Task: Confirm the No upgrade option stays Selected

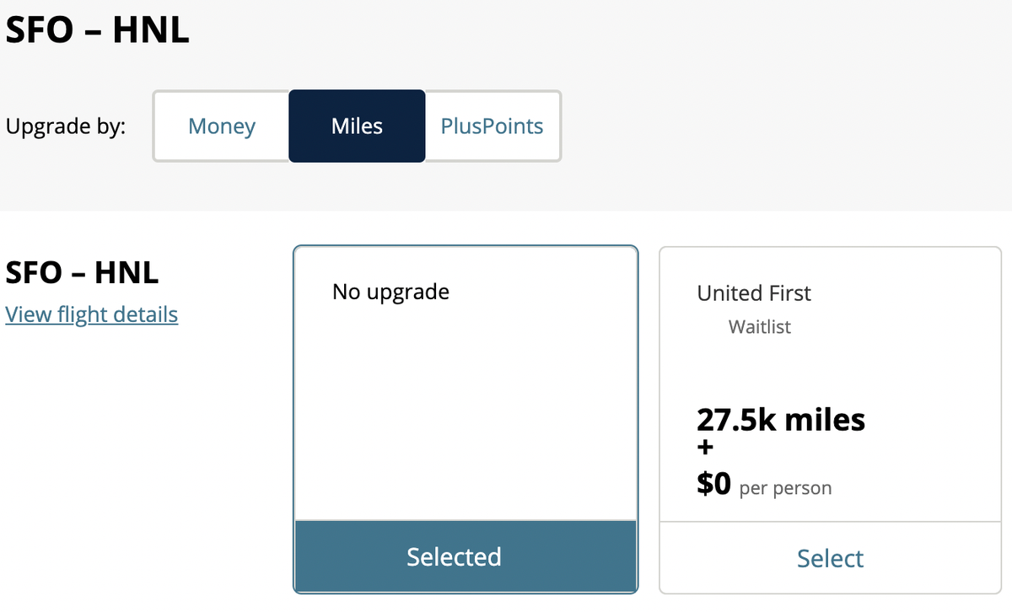Action: click(x=454, y=556)
